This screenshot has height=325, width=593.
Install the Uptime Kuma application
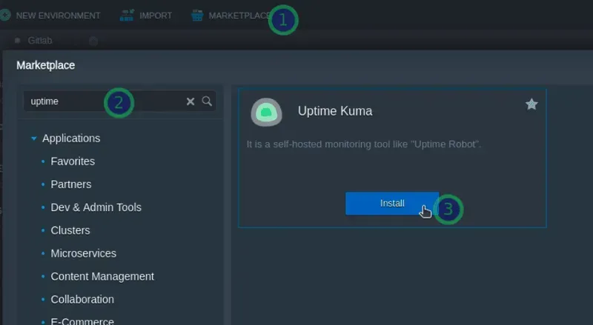[392, 203]
